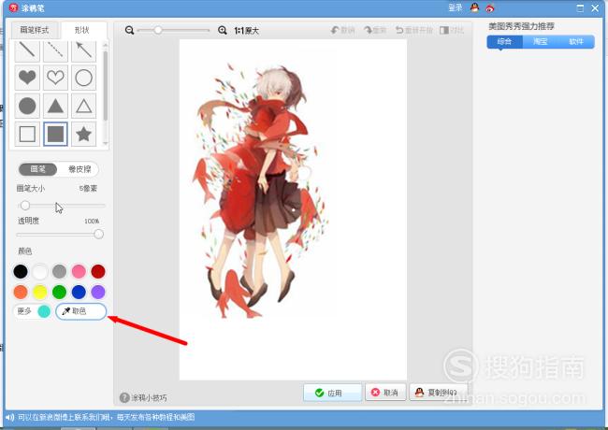Open the 软件 recommendation tab
The height and width of the screenshot is (430, 608).
(x=576, y=41)
